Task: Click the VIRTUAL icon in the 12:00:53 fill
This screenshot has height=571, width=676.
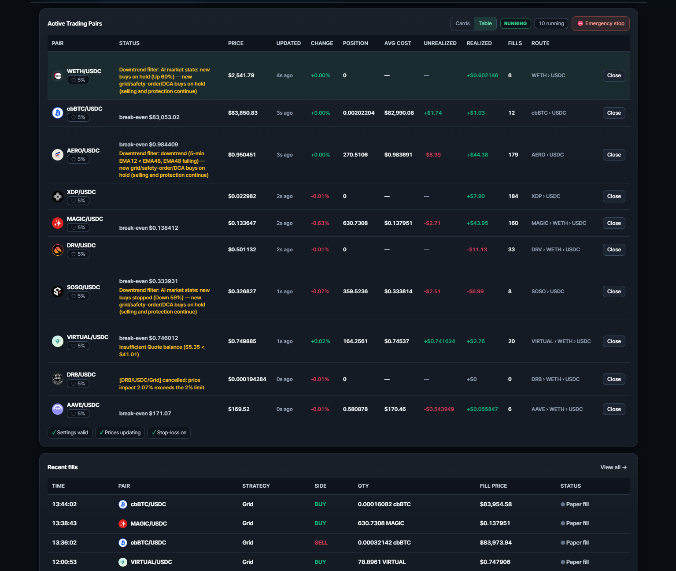Action: 123,562
